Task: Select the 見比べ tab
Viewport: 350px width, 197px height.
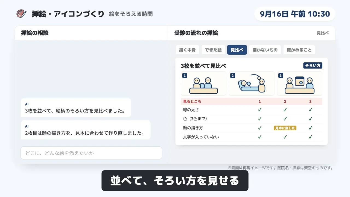Action: 237,50
